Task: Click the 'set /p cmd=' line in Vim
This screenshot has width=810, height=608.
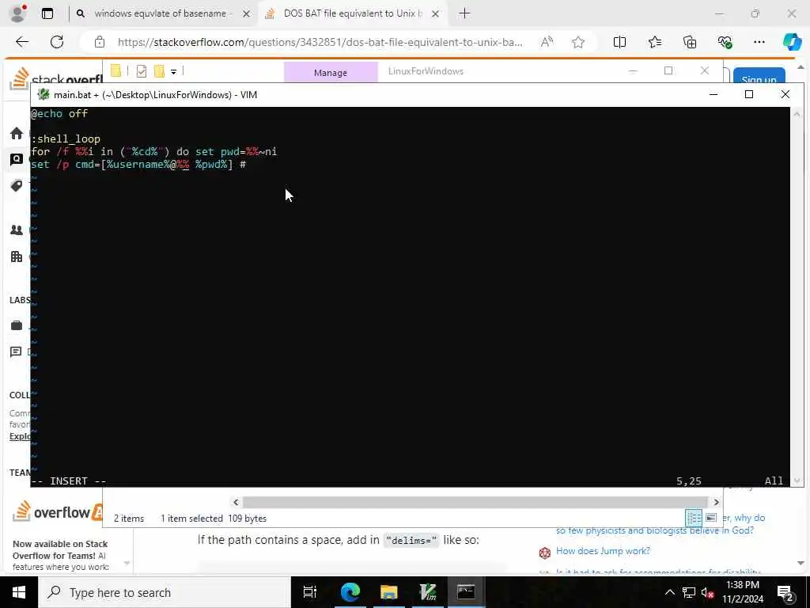Action: (138, 165)
